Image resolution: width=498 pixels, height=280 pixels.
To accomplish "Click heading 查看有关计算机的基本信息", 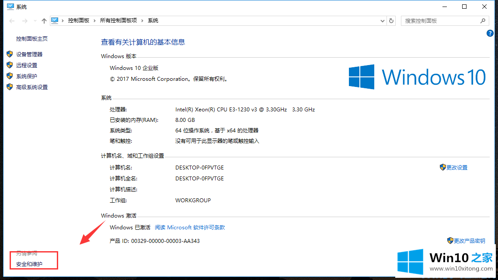I will pos(143,42).
